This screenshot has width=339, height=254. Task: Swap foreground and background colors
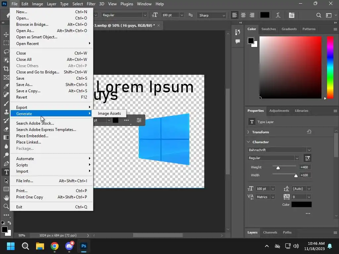coord(9,223)
